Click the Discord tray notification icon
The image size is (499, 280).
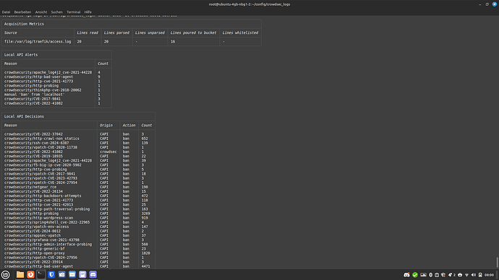click(406, 275)
